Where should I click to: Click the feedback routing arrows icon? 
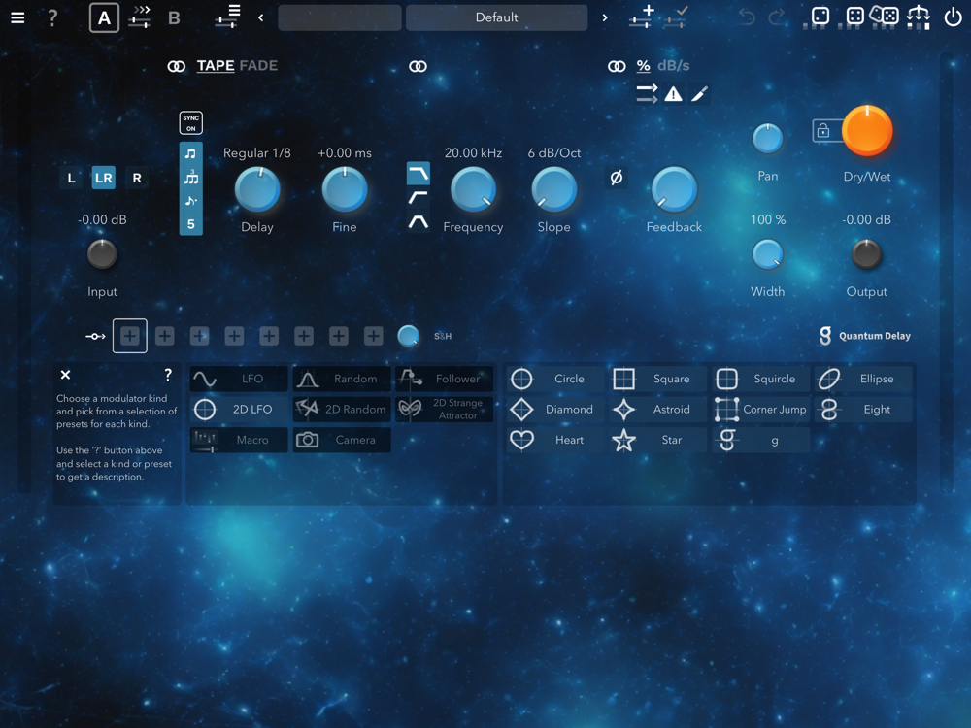pos(647,94)
